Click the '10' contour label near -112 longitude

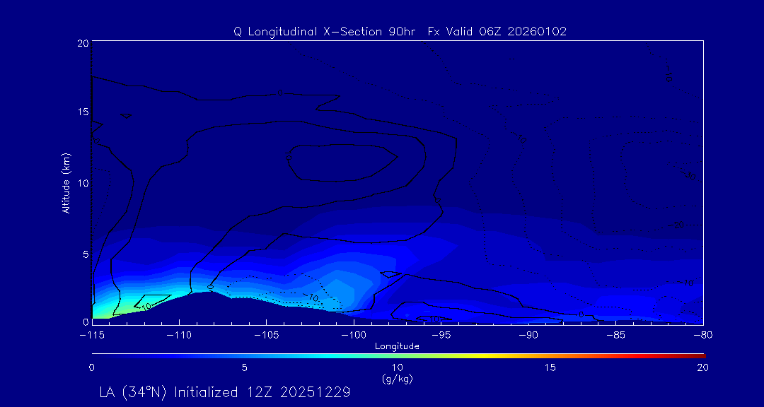point(146,307)
